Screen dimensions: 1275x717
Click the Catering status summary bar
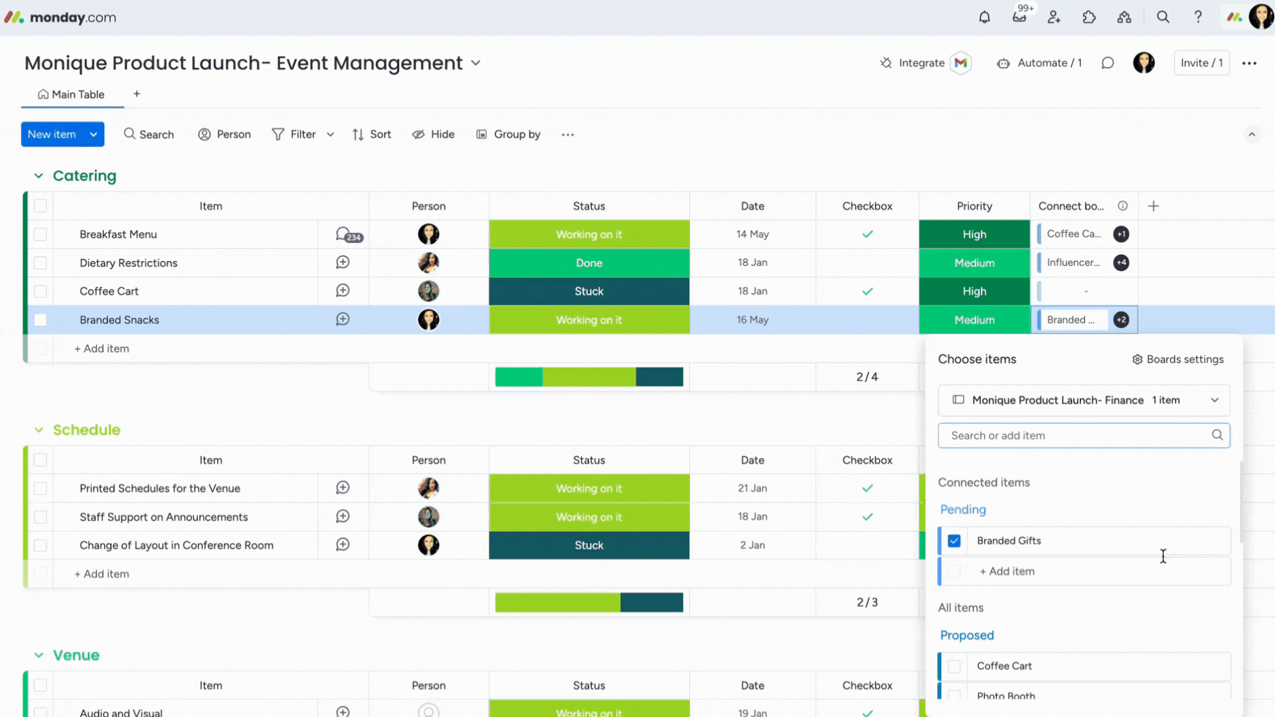point(589,377)
